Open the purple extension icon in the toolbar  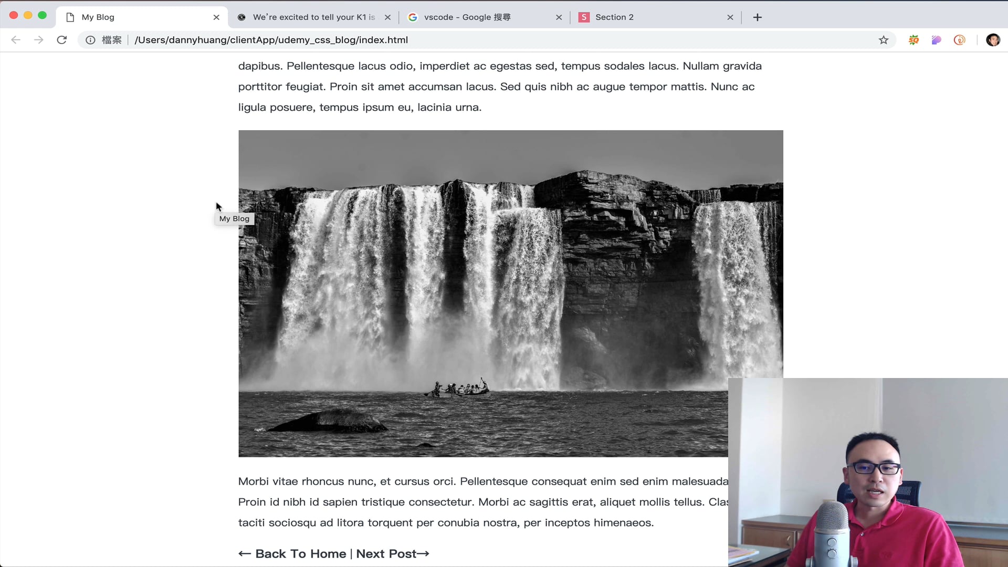(937, 40)
